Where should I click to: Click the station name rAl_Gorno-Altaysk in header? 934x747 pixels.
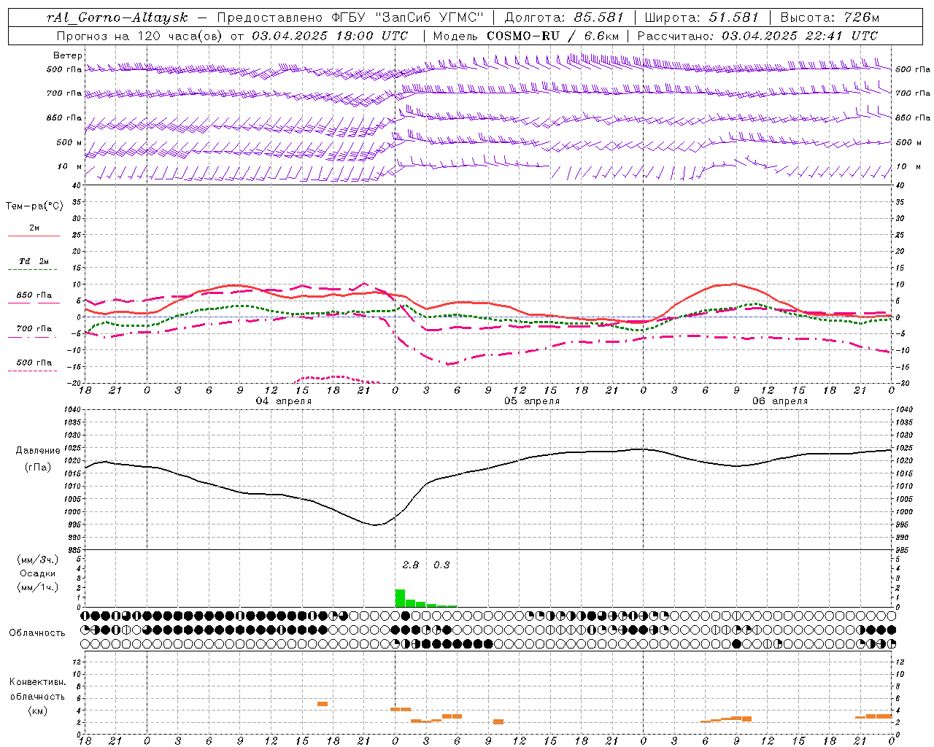(x=117, y=18)
